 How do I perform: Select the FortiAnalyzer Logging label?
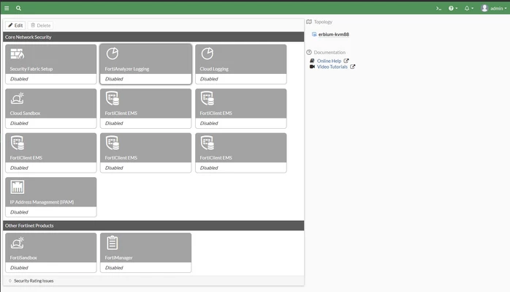pos(127,69)
